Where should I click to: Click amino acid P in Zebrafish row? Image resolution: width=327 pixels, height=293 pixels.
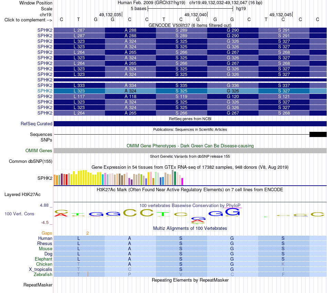(x=129, y=275)
